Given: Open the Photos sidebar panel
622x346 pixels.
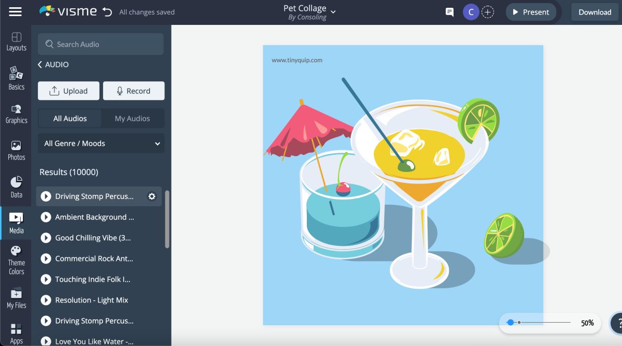Looking at the screenshot, I should tap(16, 151).
